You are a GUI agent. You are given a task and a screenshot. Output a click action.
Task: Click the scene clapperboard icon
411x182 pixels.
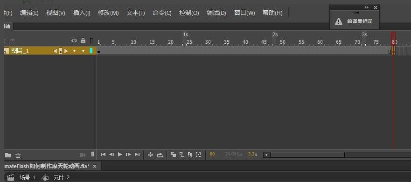pyautogui.click(x=10, y=177)
